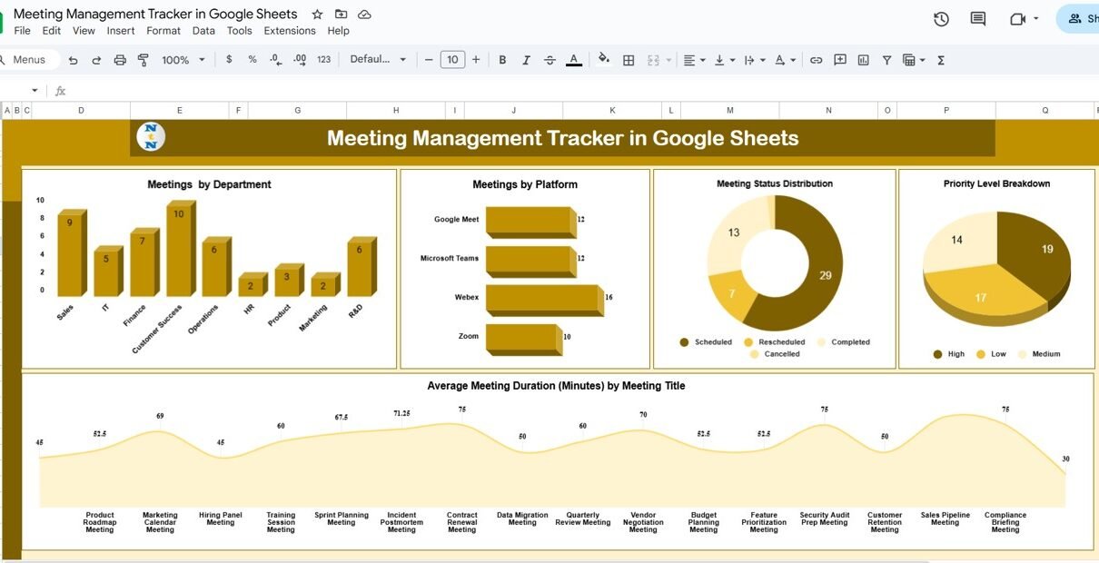The image size is (1099, 563).
Task: Open the Data menu
Action: coord(203,31)
